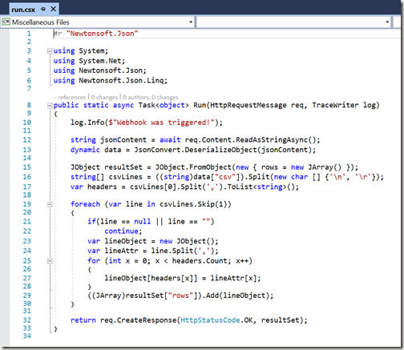
Task: Click 'System.Net' on line 4
Action: click(x=99, y=61)
